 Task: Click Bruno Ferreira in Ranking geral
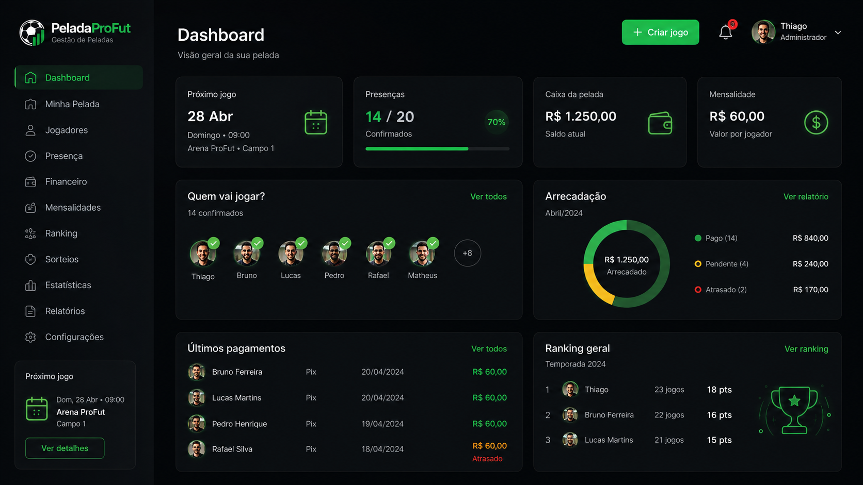[x=609, y=415]
